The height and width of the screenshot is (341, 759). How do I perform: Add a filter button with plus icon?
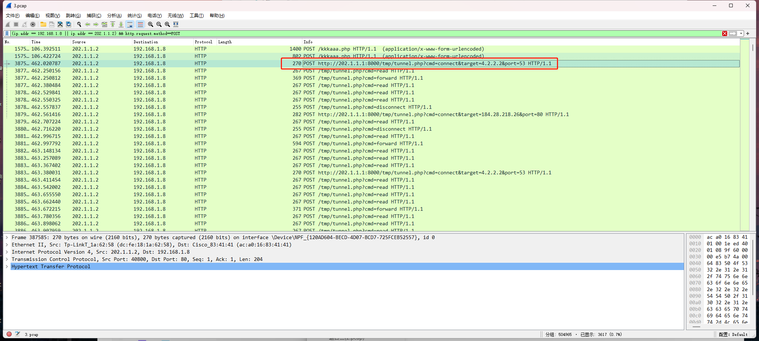[748, 33]
